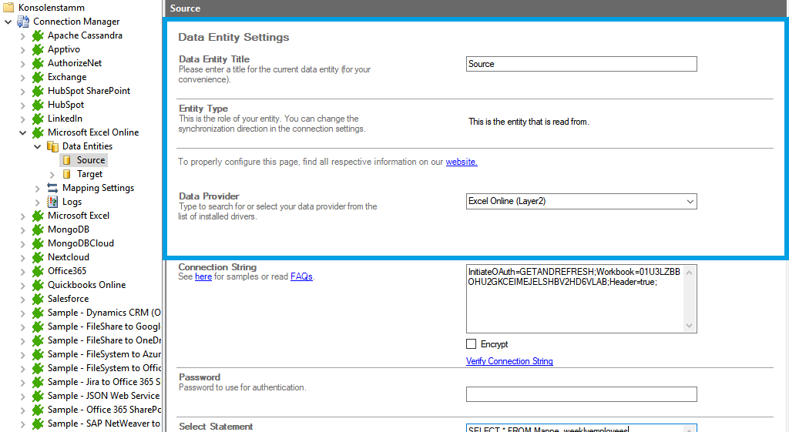Select the MongoDBCloud connection

[x=80, y=243]
